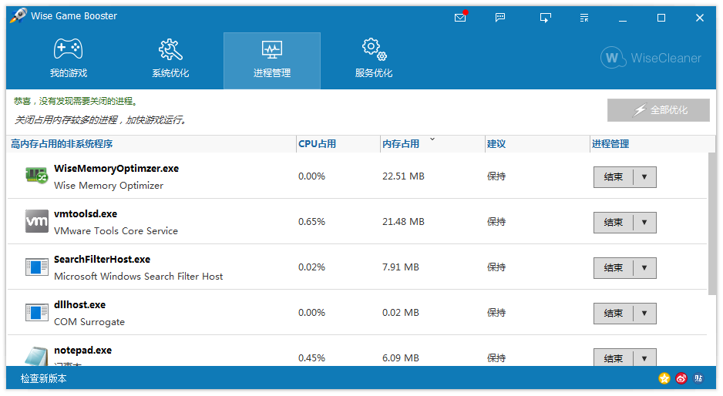Click the vmtoolsd.exe VMware icon
The height and width of the screenshot is (396, 723).
[37, 222]
